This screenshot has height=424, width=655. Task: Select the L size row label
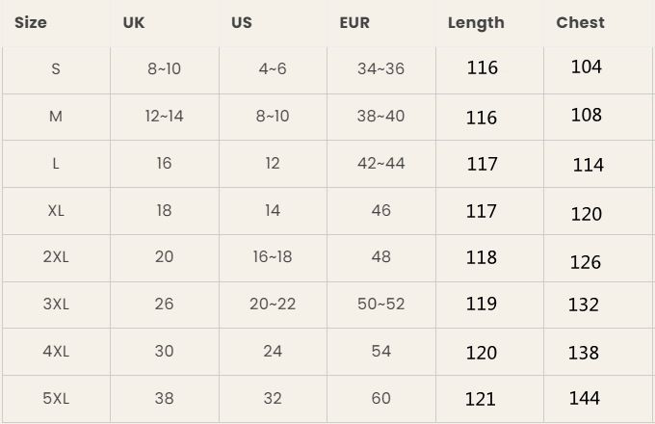[56, 163]
